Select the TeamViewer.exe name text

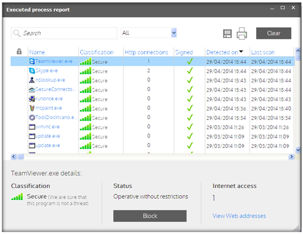tap(54, 61)
